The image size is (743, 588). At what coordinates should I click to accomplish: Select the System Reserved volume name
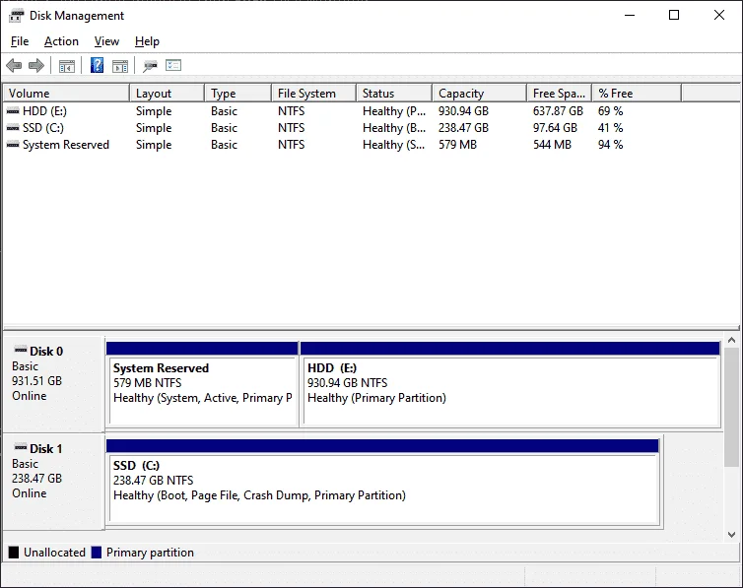[66, 145]
